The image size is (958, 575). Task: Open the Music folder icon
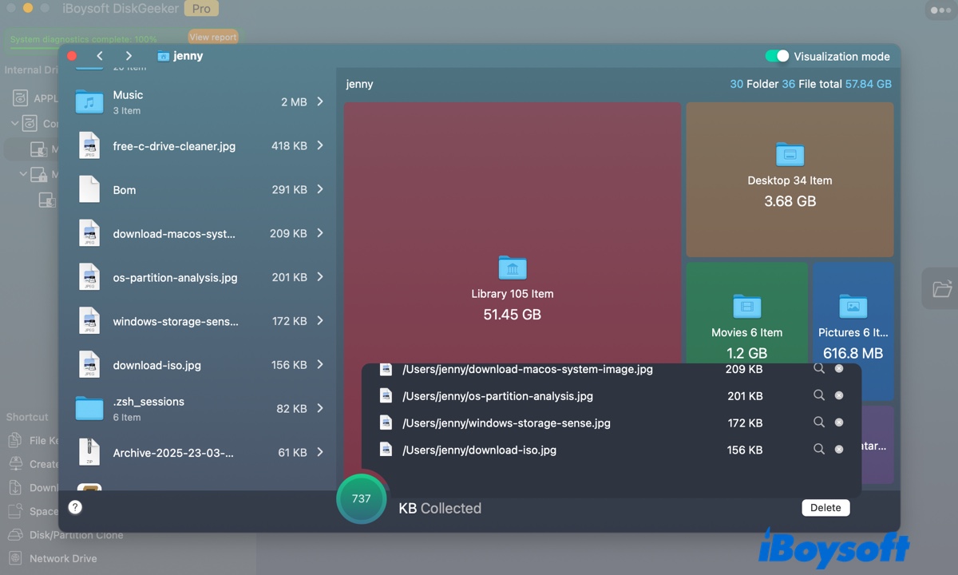coord(89,102)
